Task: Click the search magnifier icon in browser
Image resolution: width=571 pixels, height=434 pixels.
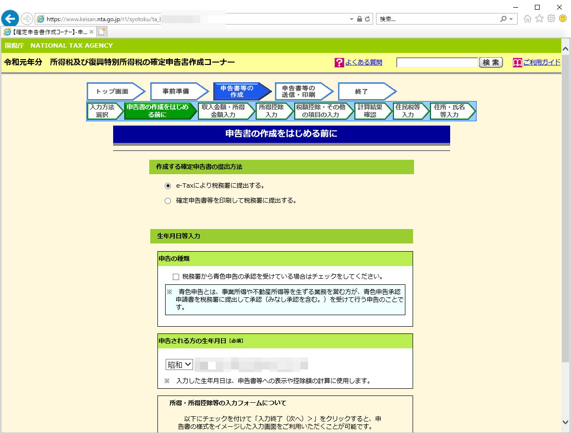Action: click(x=504, y=19)
